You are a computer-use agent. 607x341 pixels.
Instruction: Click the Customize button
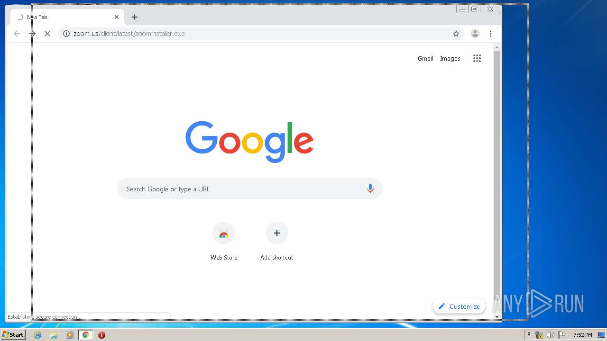click(459, 306)
